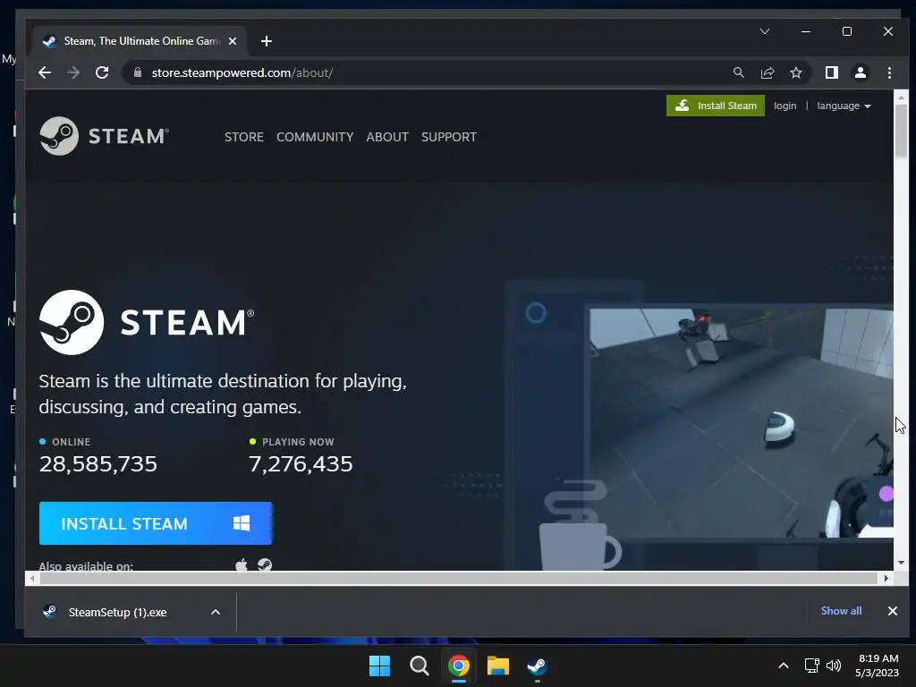Click the vertical scrollbar thumb

[901, 131]
